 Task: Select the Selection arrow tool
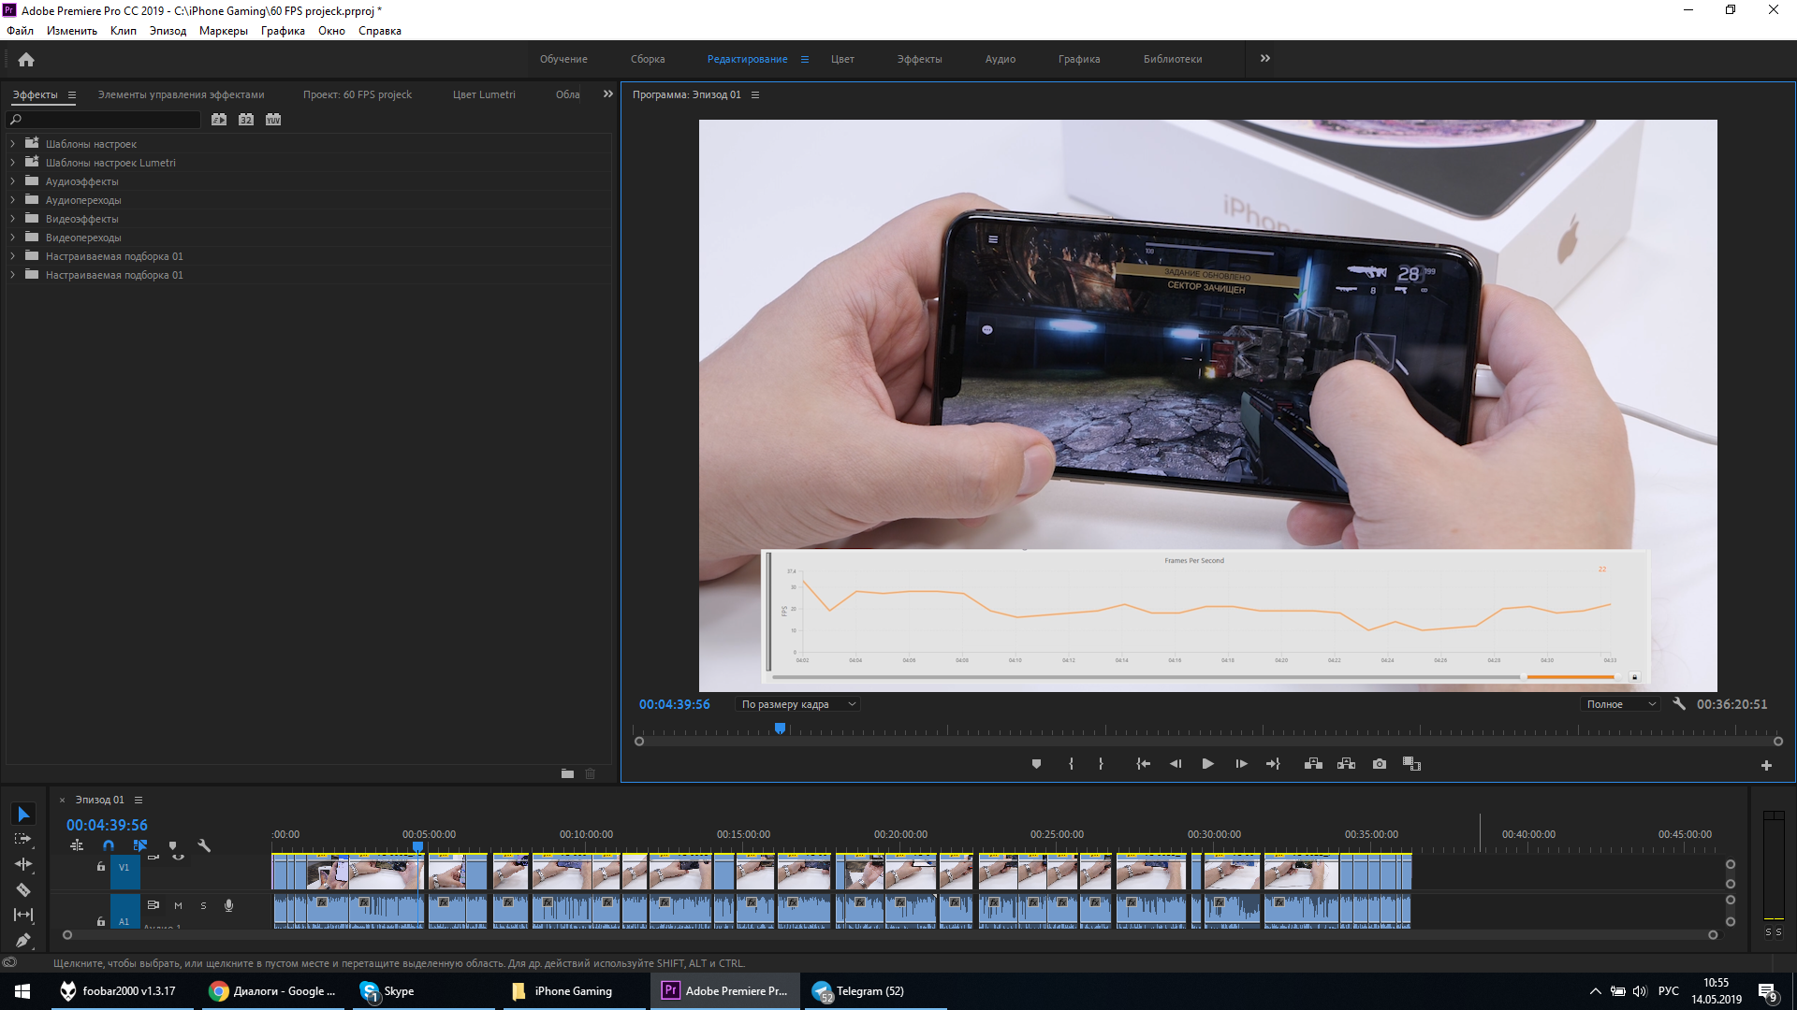pyautogui.click(x=23, y=815)
